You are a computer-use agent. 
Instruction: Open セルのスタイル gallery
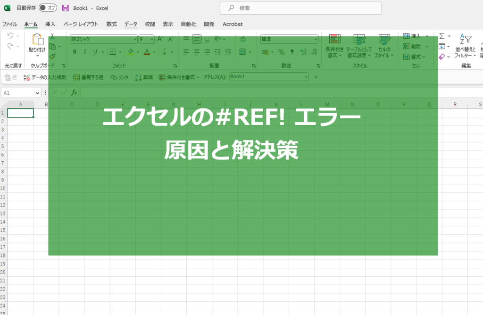384,46
